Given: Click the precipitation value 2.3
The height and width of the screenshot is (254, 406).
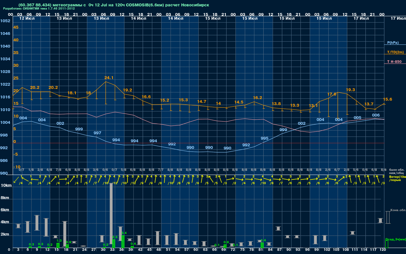Looking at the screenshot, I should click(x=115, y=237).
